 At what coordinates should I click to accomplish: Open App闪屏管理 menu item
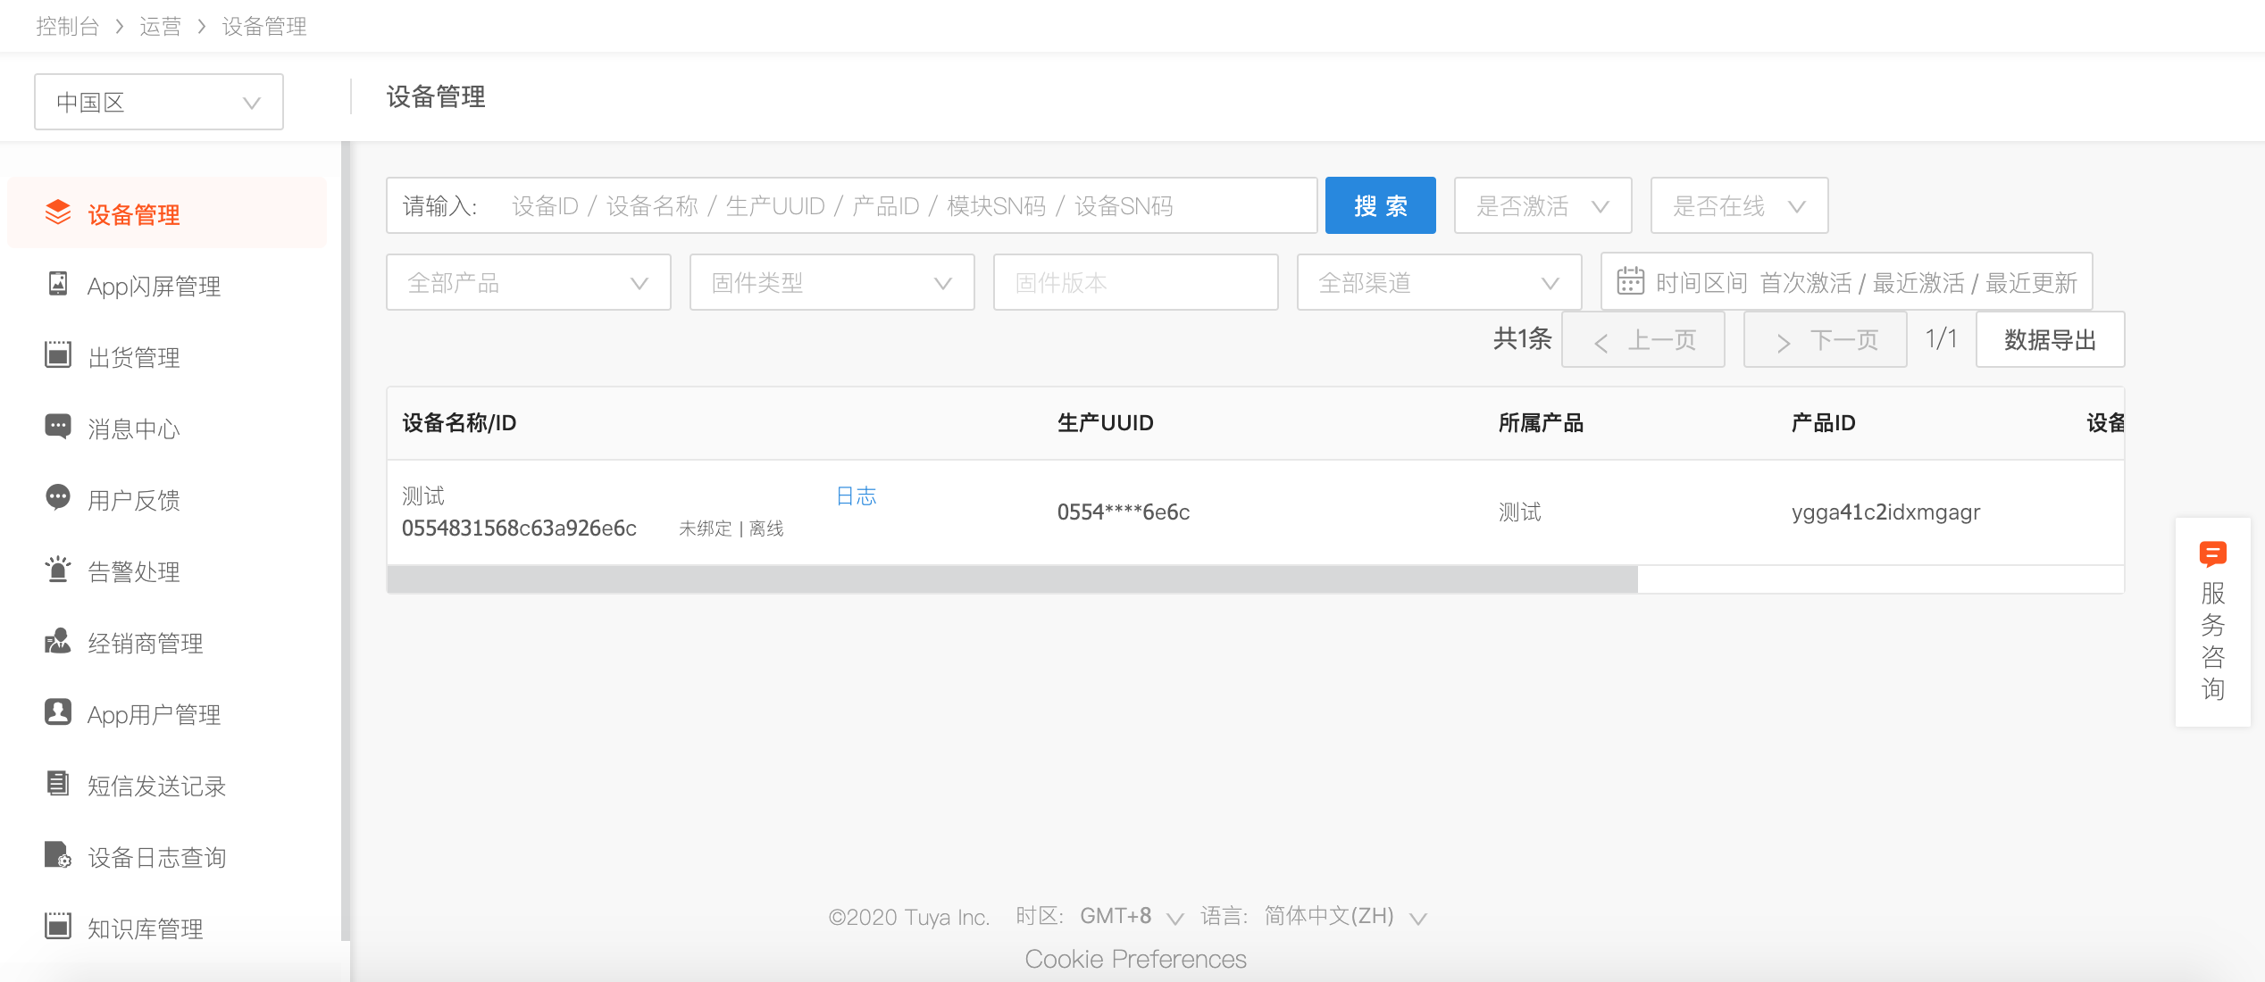[167, 285]
